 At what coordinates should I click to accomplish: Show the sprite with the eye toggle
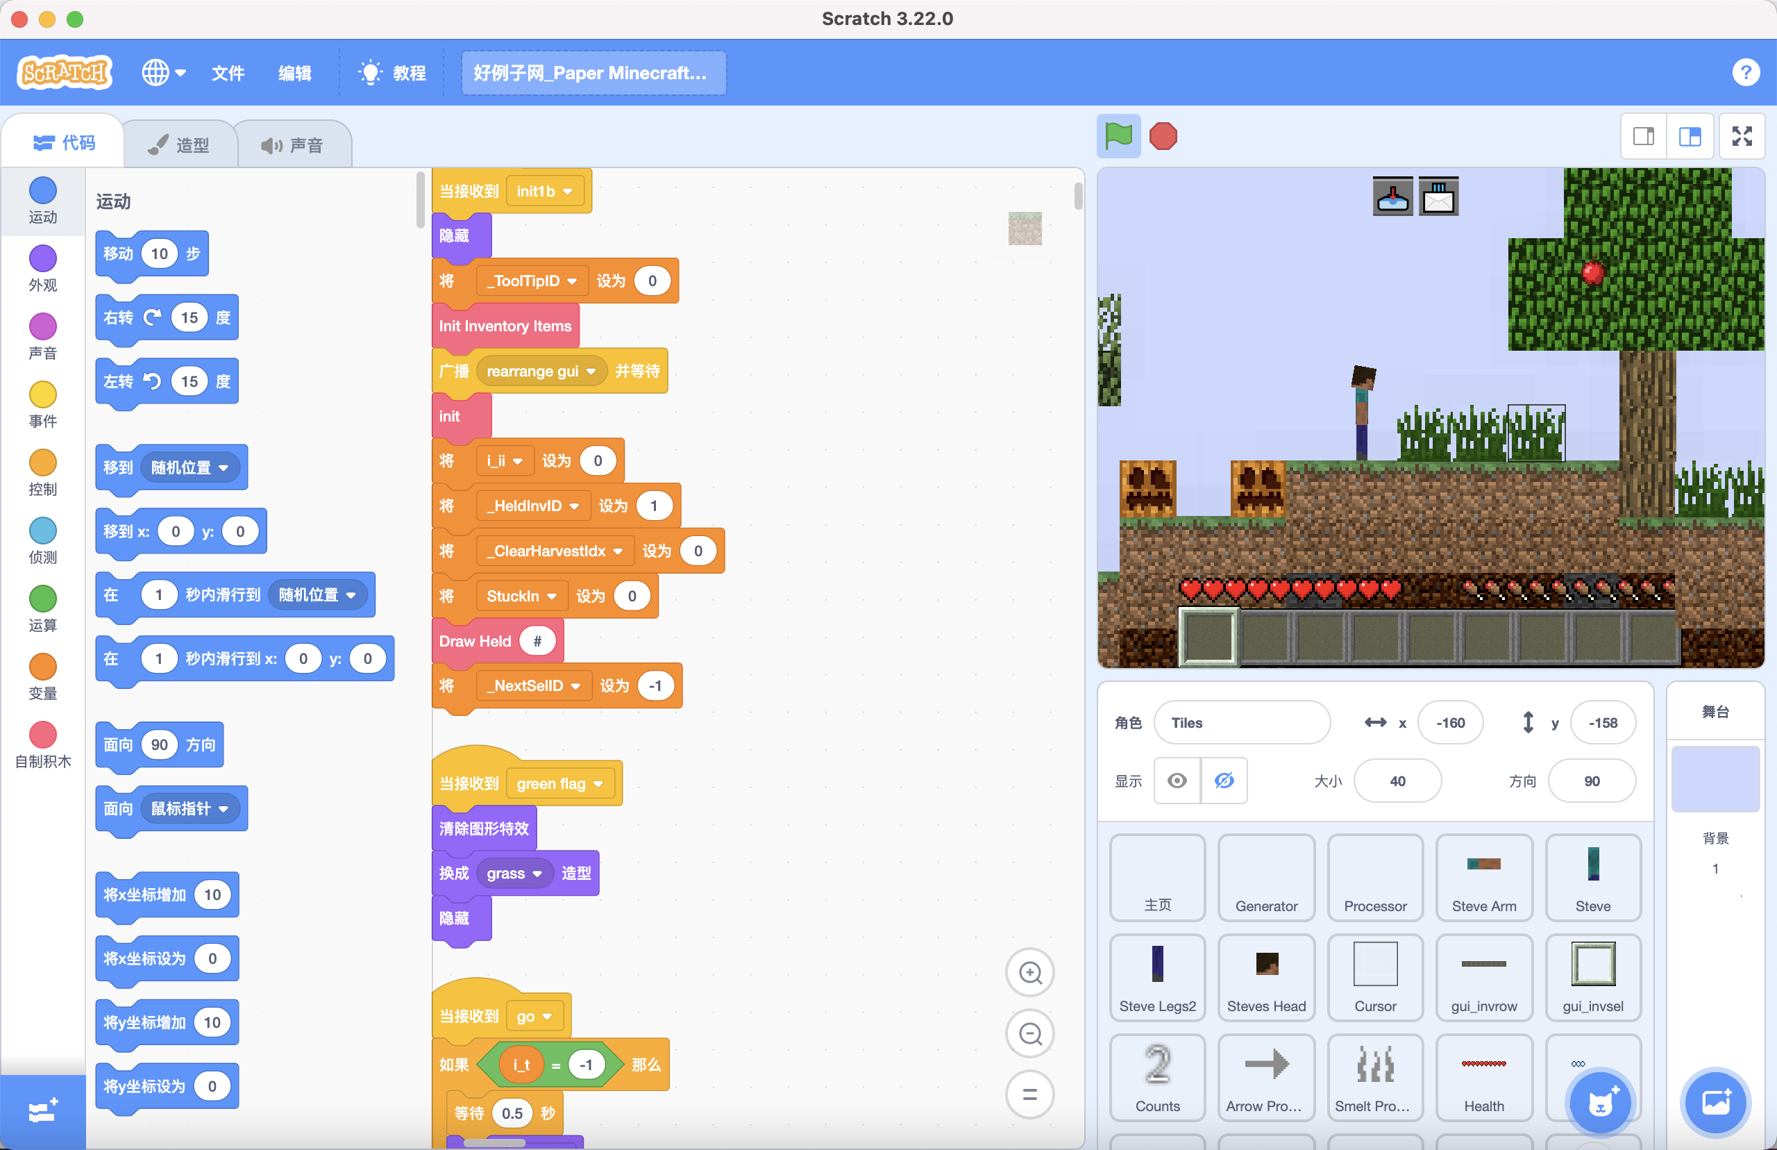coord(1177,781)
